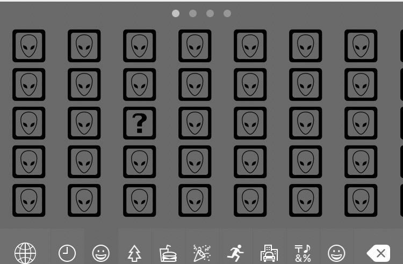
Task: Tap alien emoji directly below question mark
Action: point(140,162)
